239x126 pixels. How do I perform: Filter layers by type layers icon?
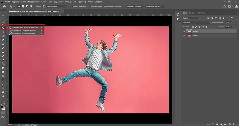pos(216,18)
